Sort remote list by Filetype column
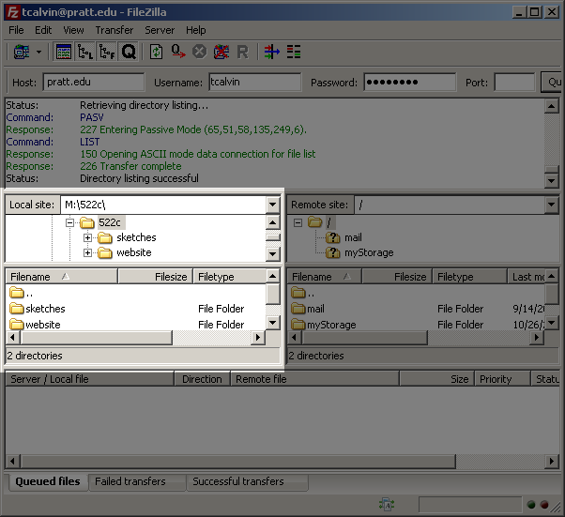The image size is (565, 517). [470, 277]
